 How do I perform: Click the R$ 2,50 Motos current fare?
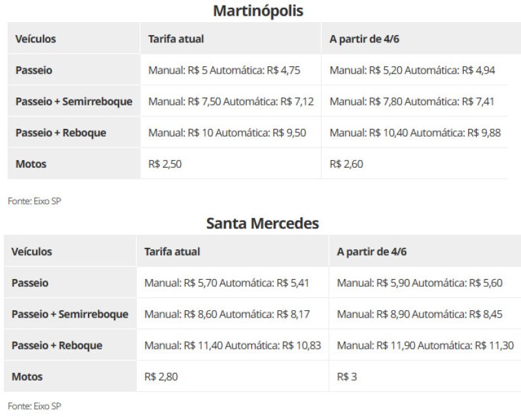click(x=165, y=164)
